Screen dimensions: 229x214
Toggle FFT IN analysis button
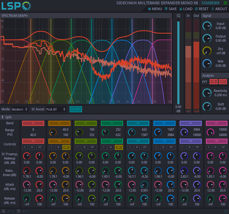click(213, 81)
